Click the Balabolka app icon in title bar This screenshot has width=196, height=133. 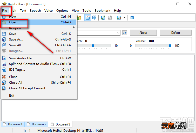[4, 4]
